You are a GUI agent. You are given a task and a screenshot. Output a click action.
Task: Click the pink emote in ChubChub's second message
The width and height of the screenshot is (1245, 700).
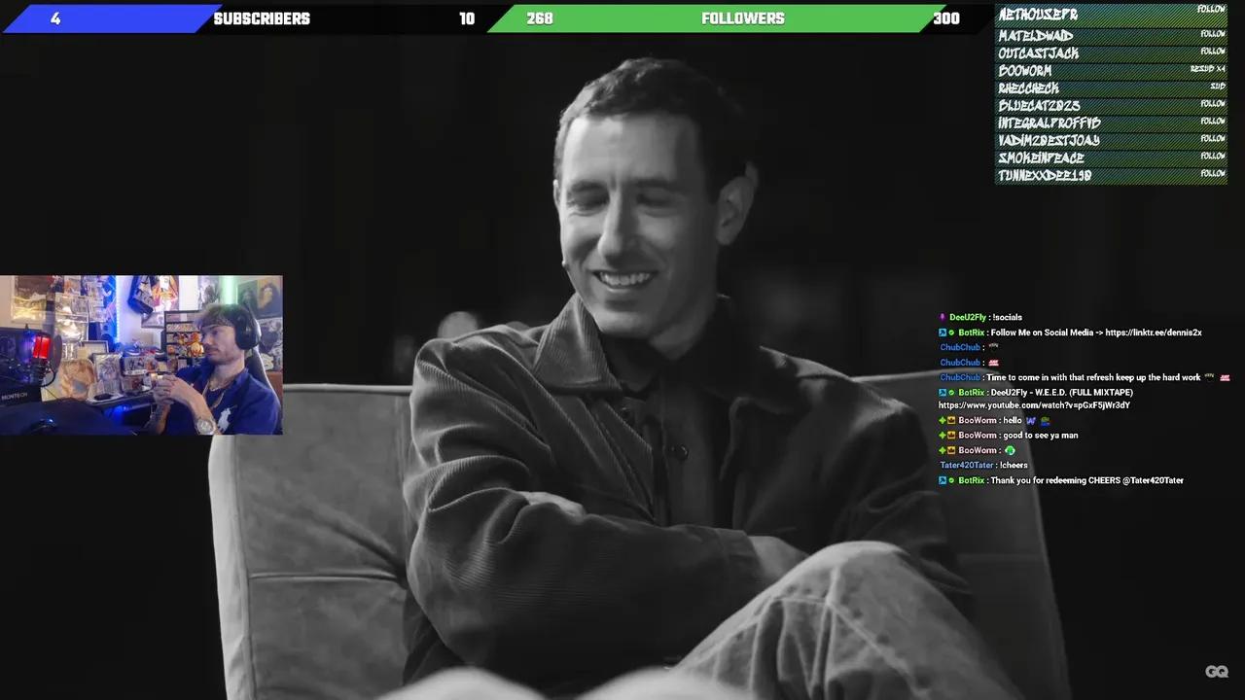point(993,363)
